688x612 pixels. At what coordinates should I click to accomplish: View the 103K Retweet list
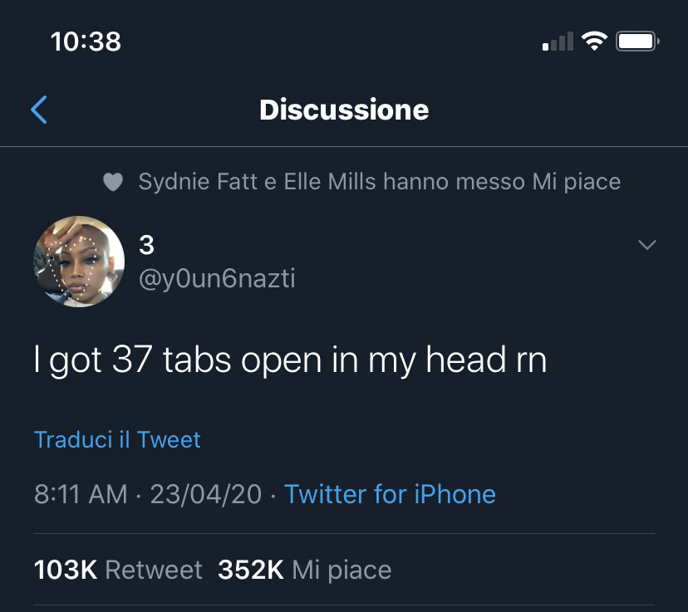click(118, 570)
